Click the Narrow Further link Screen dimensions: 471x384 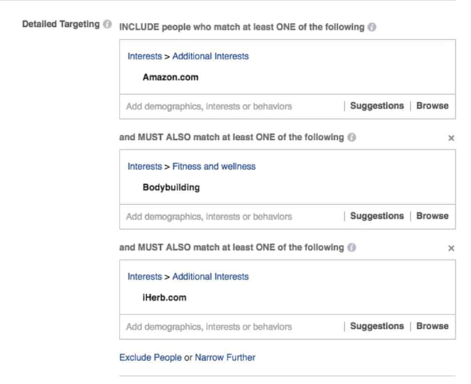pyautogui.click(x=225, y=357)
